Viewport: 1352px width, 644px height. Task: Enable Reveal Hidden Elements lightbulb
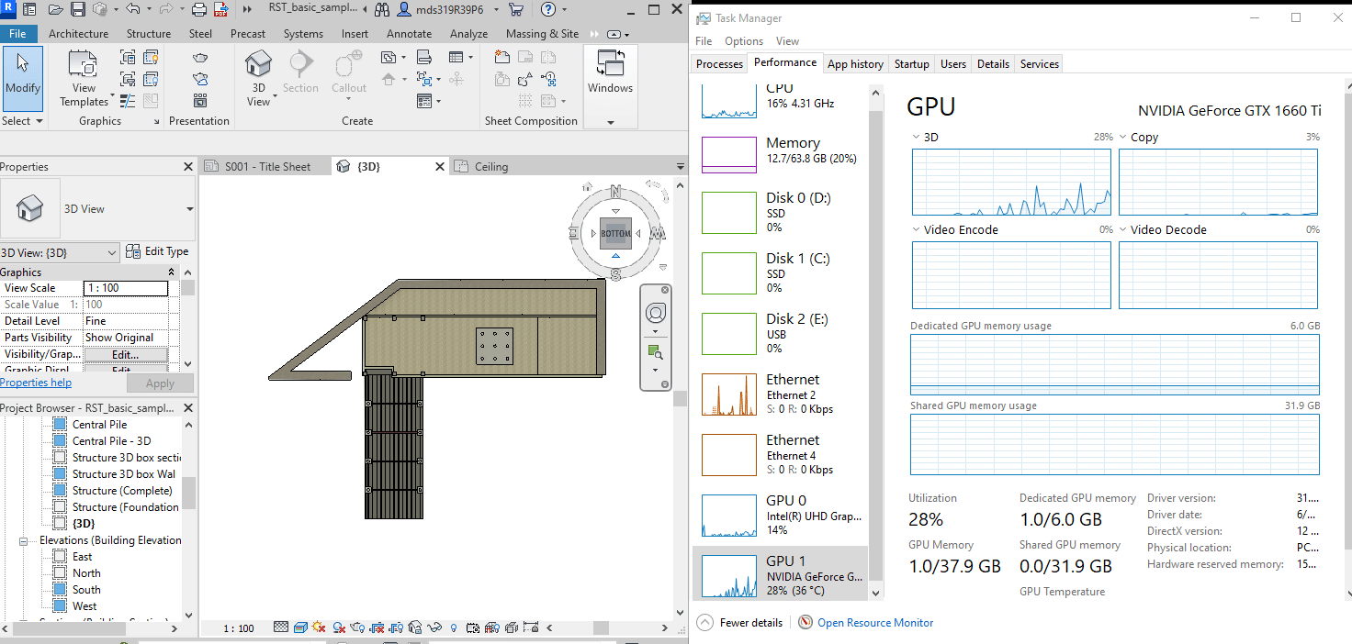point(453,627)
